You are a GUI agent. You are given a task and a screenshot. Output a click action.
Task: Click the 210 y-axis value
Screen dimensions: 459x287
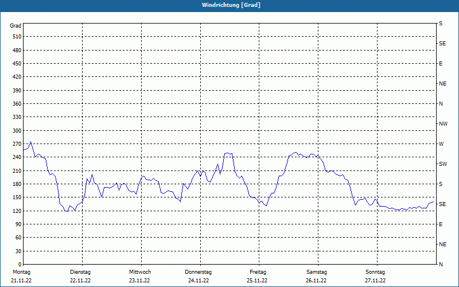coord(17,170)
